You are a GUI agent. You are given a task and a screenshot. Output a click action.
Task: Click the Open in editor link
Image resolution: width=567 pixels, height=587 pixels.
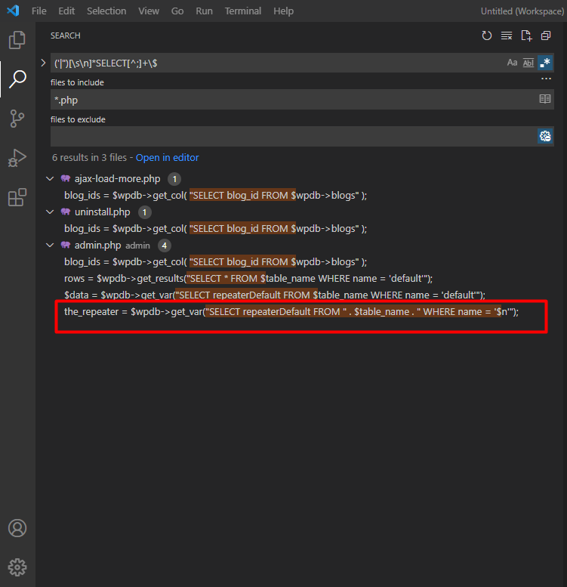[x=167, y=157]
